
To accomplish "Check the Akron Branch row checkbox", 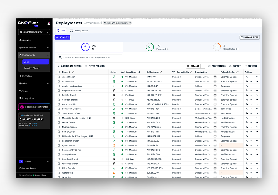I will 59,77.
